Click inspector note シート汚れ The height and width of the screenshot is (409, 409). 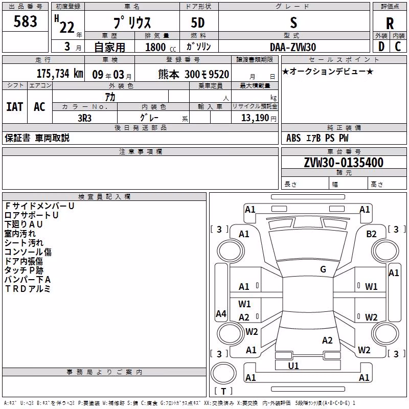tap(24, 243)
